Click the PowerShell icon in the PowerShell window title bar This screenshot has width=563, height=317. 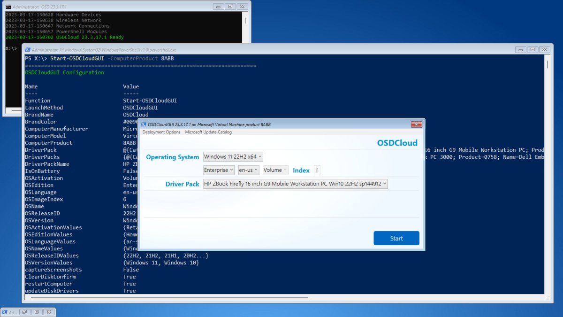28,49
